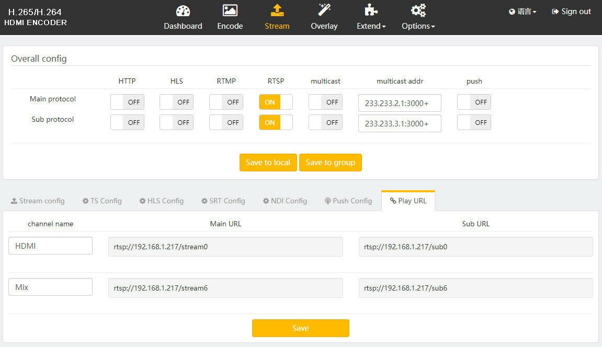This screenshot has width=602, height=347.
Task: Click the Sign out link
Action: pyautogui.click(x=571, y=11)
